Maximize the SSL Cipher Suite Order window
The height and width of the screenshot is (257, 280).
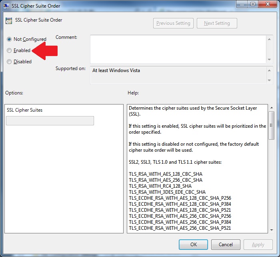click(252, 4)
